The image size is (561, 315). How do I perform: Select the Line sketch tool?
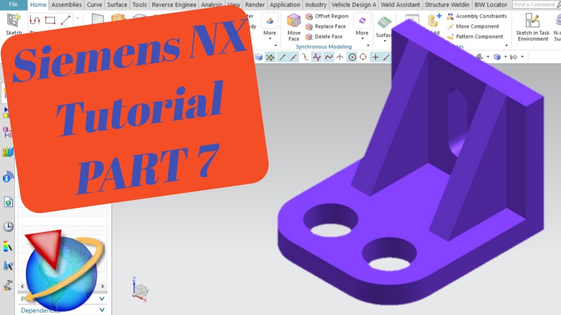click(x=65, y=20)
